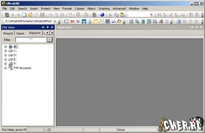Screen dimensions: 205x133
Task: Open the Column menu
Action: [x=79, y=9]
